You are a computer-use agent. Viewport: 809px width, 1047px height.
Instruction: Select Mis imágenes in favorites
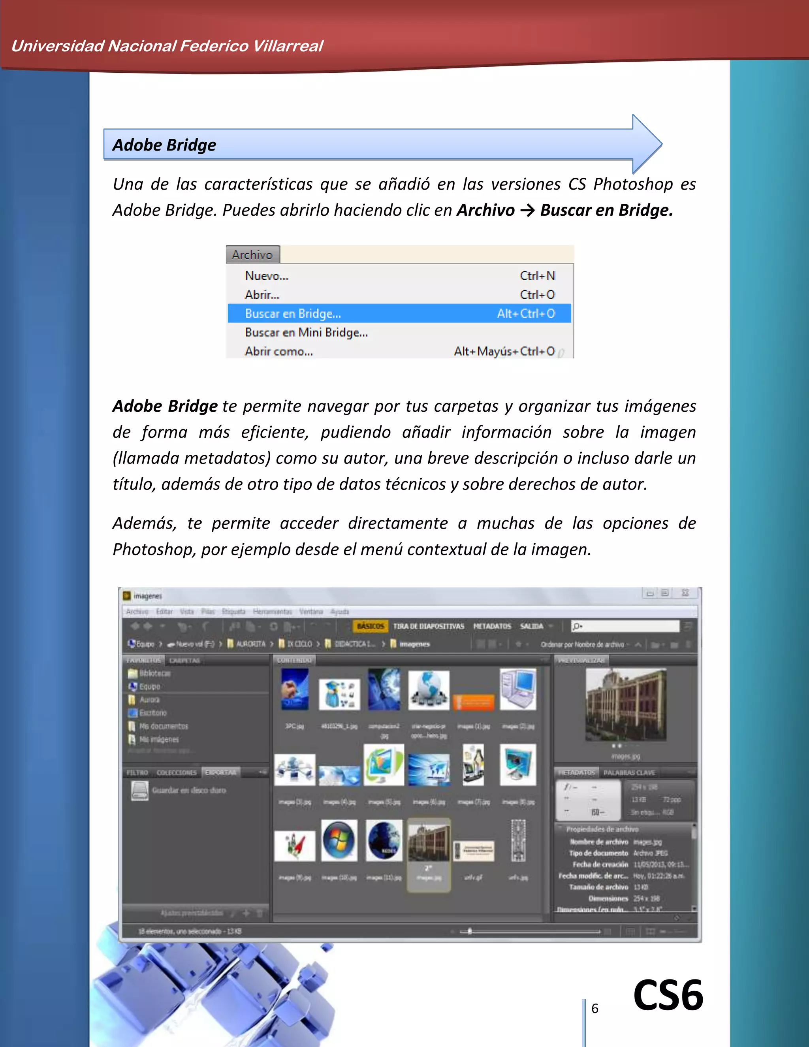153,740
